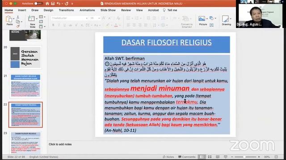Viewport: 286px width, 160px height.
Task: Open Customize Quick Access Toolbar dropdown
Action: point(72,4)
